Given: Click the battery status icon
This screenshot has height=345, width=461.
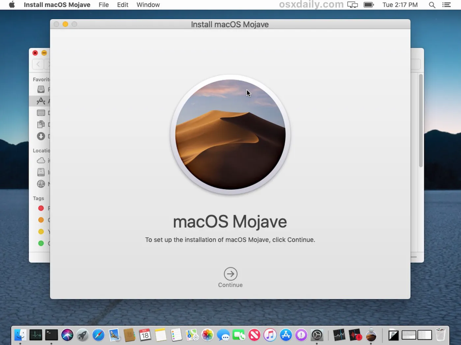Looking at the screenshot, I should coord(368,5).
